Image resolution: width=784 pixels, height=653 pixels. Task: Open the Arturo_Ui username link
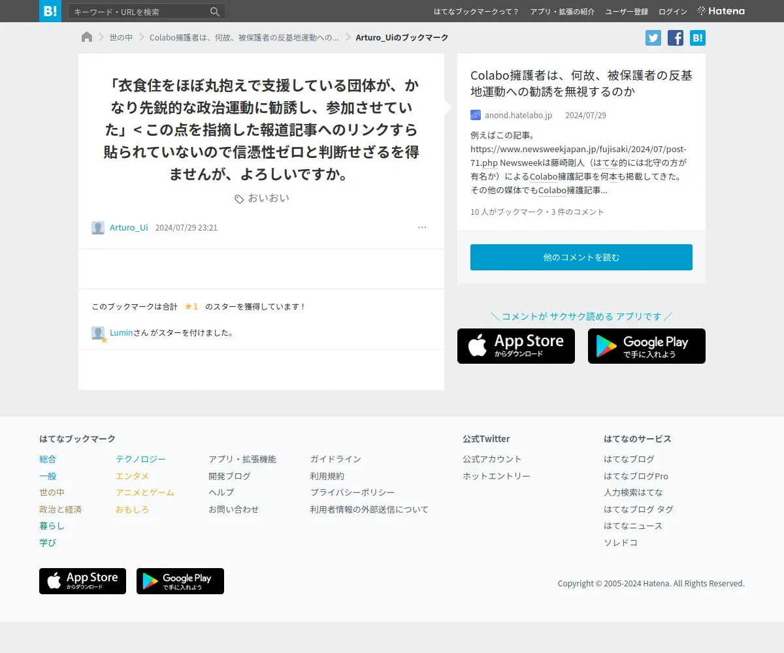129,228
